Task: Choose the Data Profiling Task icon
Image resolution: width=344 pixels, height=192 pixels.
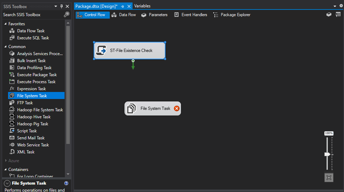Action: pyautogui.click(x=12, y=68)
